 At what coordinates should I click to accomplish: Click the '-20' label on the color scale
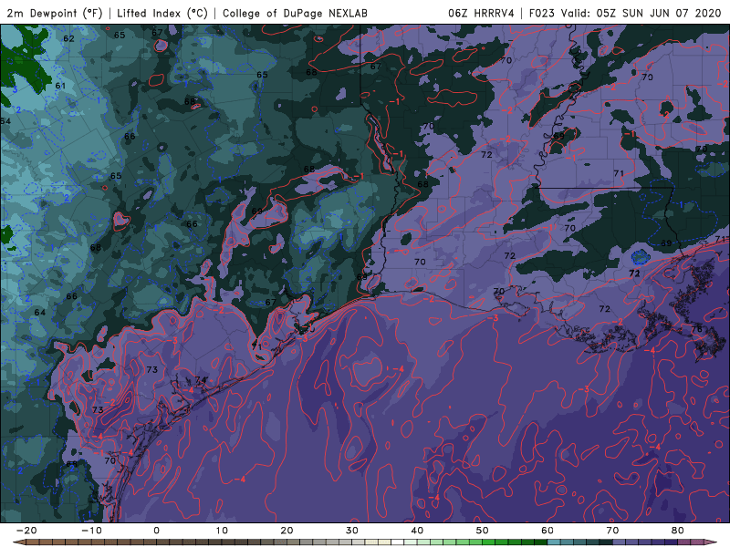[x=26, y=531]
